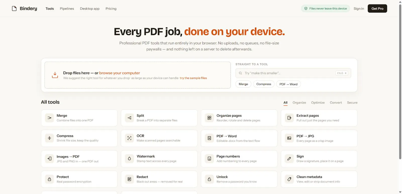Click the Split tool card icon
The image size is (402, 194).
click(x=129, y=118)
